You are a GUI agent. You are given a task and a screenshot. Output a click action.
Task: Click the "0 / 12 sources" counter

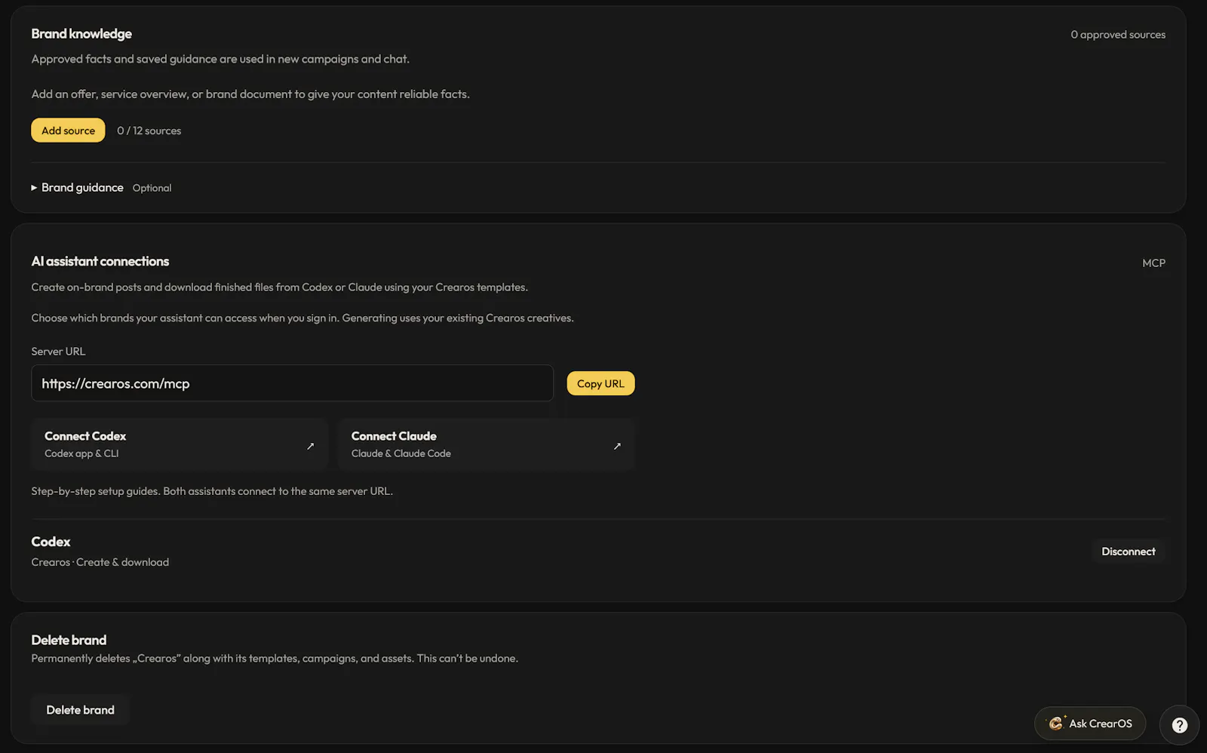tap(149, 131)
